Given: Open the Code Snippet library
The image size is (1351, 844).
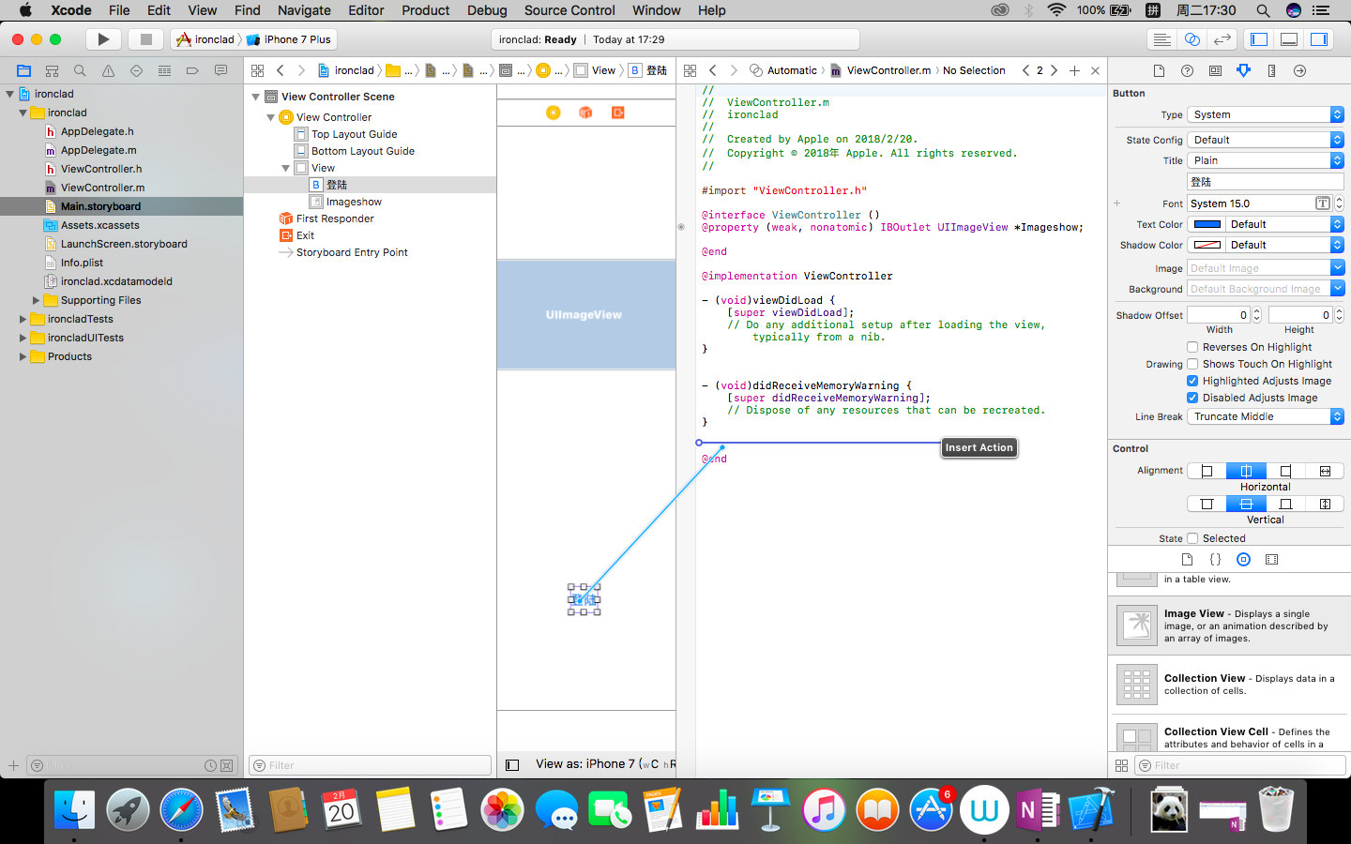Looking at the screenshot, I should click(x=1215, y=559).
